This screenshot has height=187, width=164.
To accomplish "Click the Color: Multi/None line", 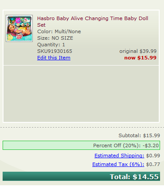I will (59, 31).
